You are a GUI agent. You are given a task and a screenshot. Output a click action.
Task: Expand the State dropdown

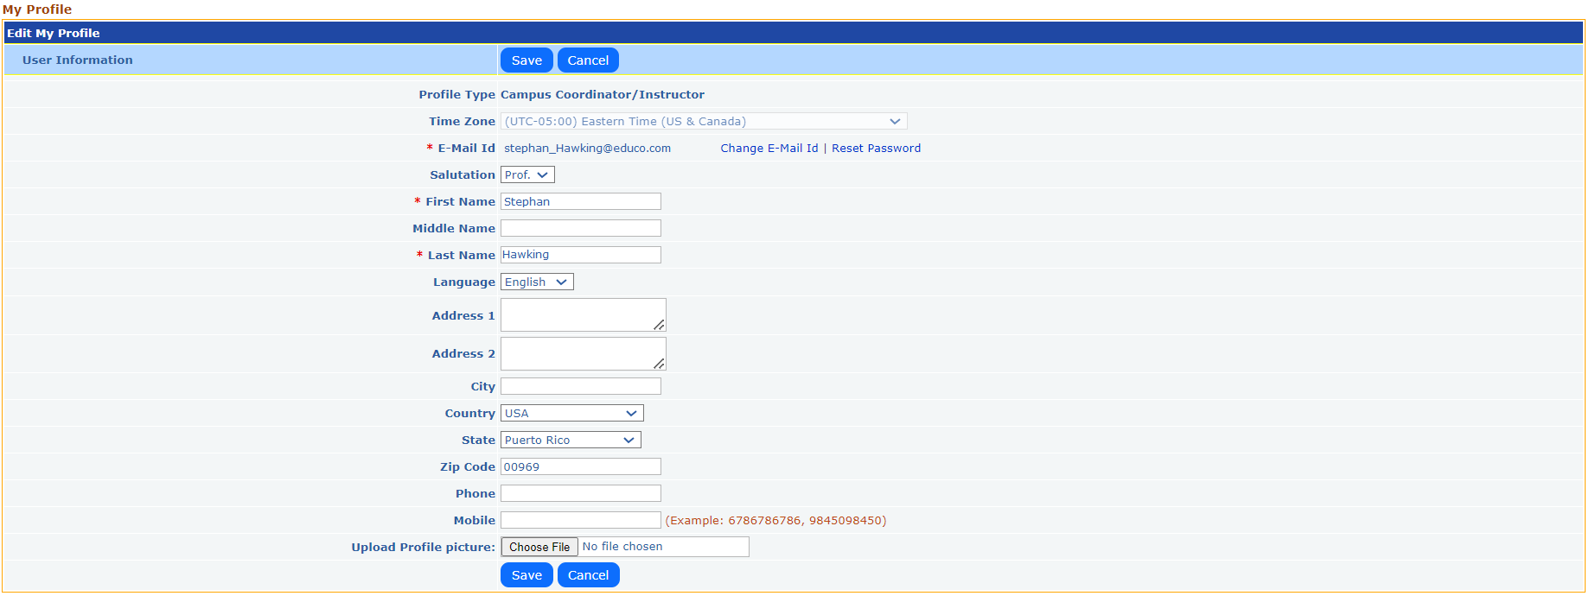tap(570, 441)
